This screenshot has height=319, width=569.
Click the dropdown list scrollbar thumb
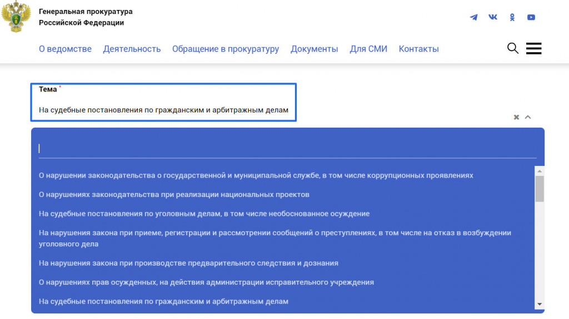tap(540, 189)
